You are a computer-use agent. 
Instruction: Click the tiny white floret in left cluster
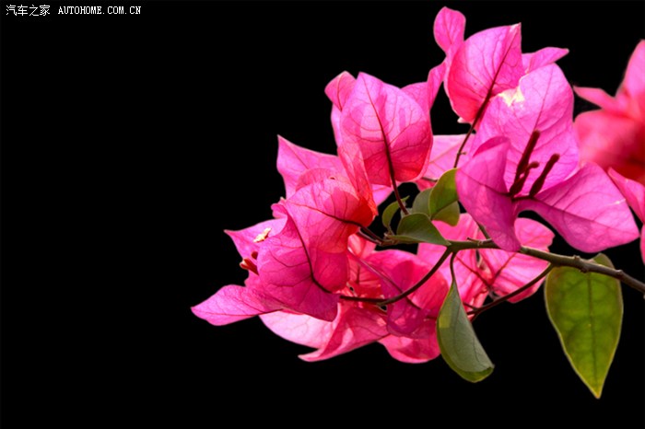point(263,236)
